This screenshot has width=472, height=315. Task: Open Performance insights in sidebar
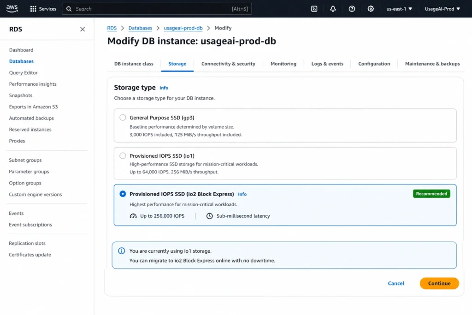click(x=33, y=84)
